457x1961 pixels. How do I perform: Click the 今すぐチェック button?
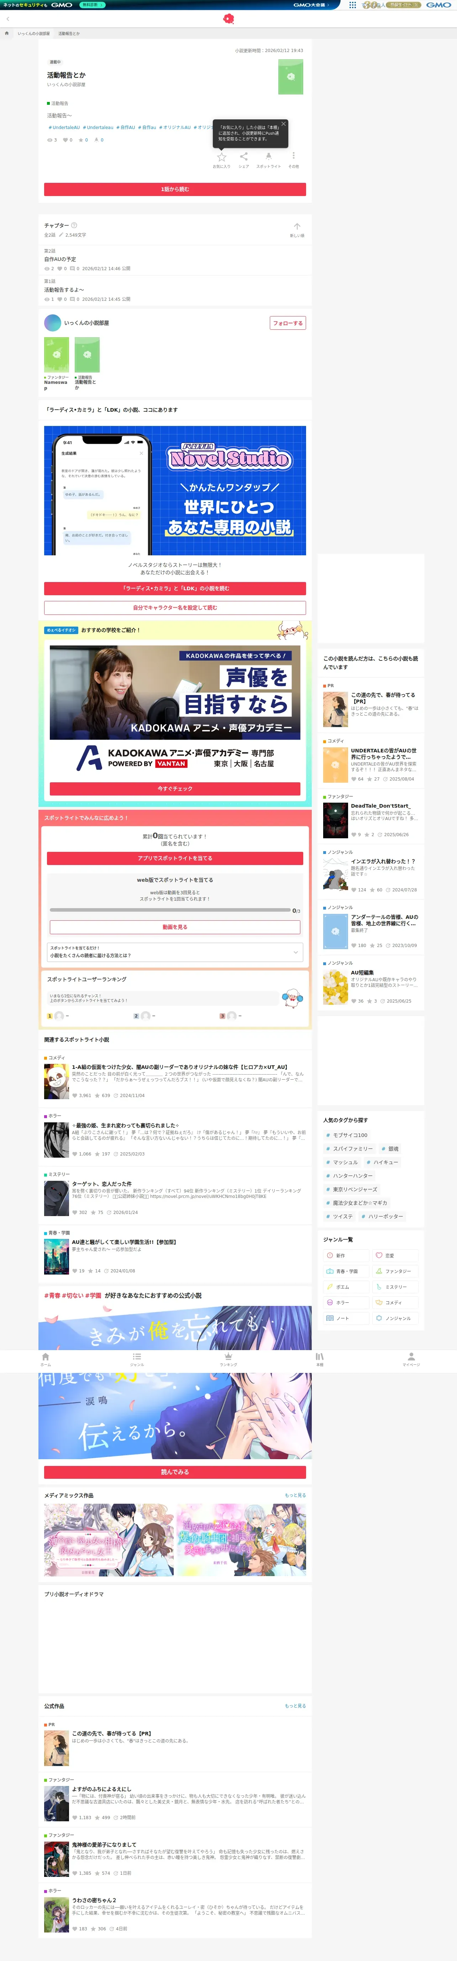(x=175, y=789)
